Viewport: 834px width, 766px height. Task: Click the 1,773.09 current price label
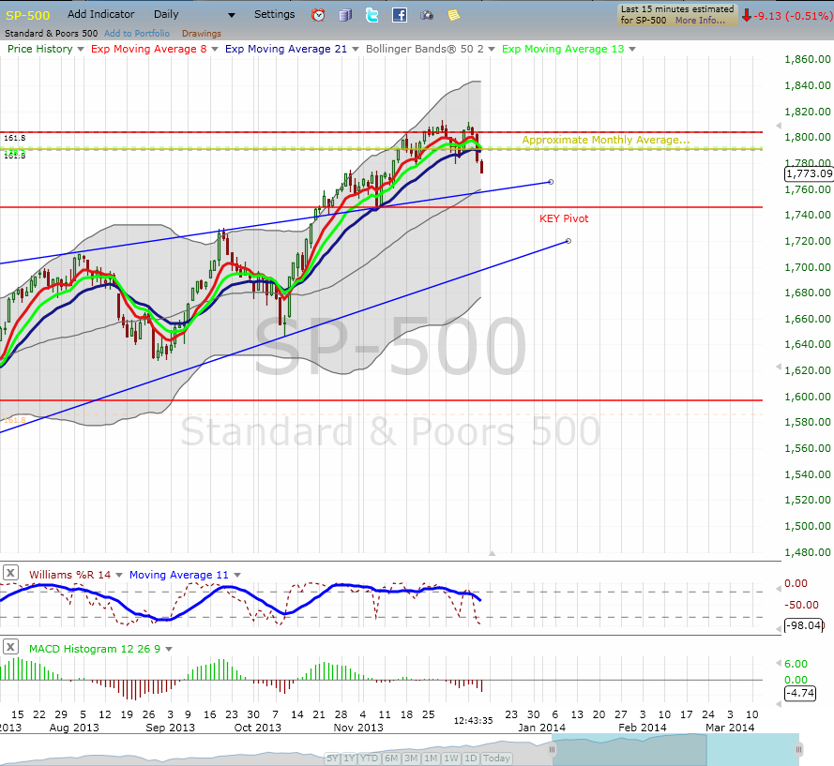pos(809,173)
